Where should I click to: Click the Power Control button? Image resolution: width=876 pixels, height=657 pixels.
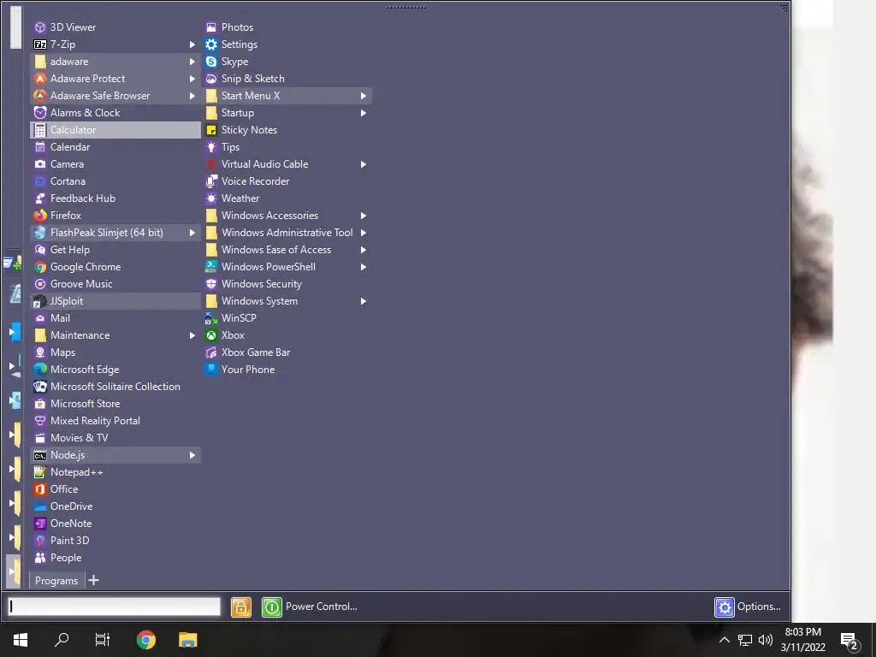pyautogui.click(x=310, y=607)
